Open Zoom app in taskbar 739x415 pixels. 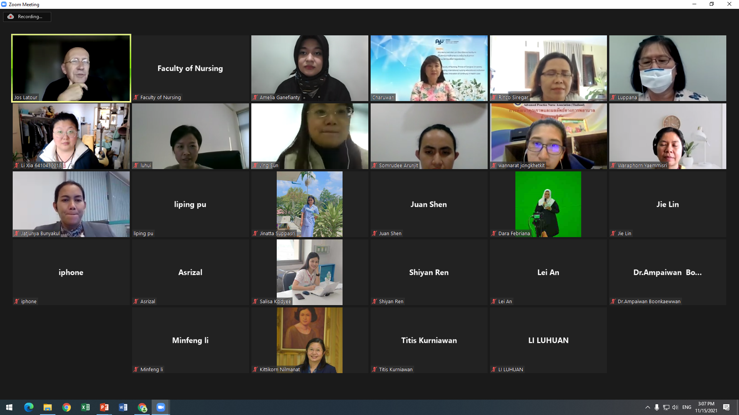click(x=161, y=407)
